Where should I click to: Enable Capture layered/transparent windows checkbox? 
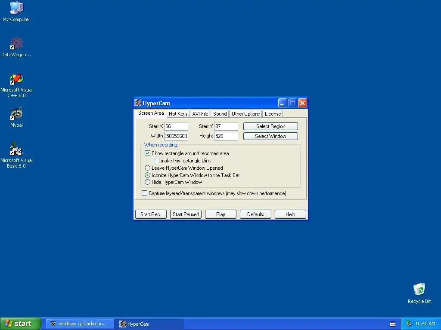pos(144,193)
